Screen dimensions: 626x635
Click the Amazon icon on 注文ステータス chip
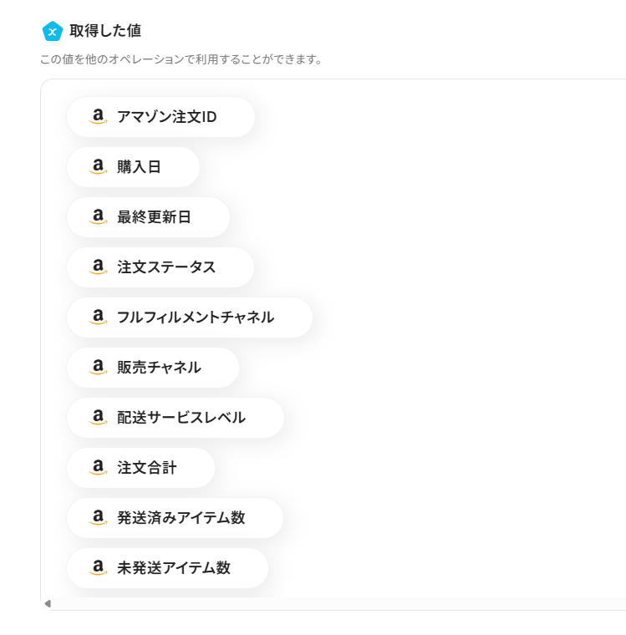tap(99, 267)
